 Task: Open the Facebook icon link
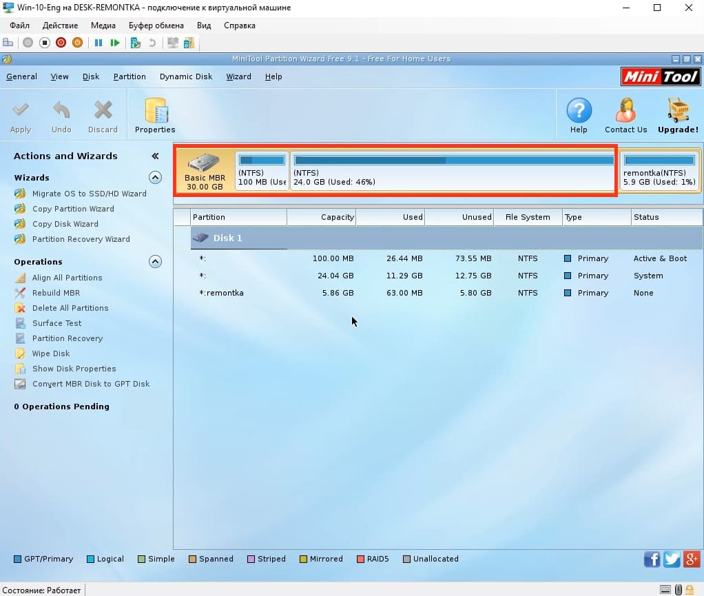(x=652, y=559)
